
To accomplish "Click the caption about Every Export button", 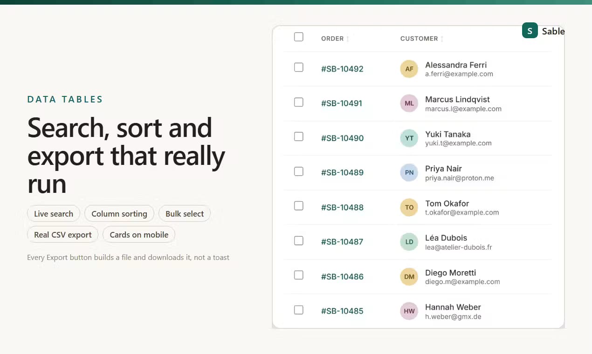I will coord(128,258).
